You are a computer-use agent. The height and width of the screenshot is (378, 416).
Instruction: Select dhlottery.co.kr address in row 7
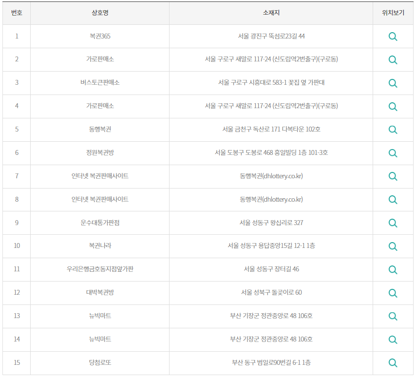[x=271, y=176]
